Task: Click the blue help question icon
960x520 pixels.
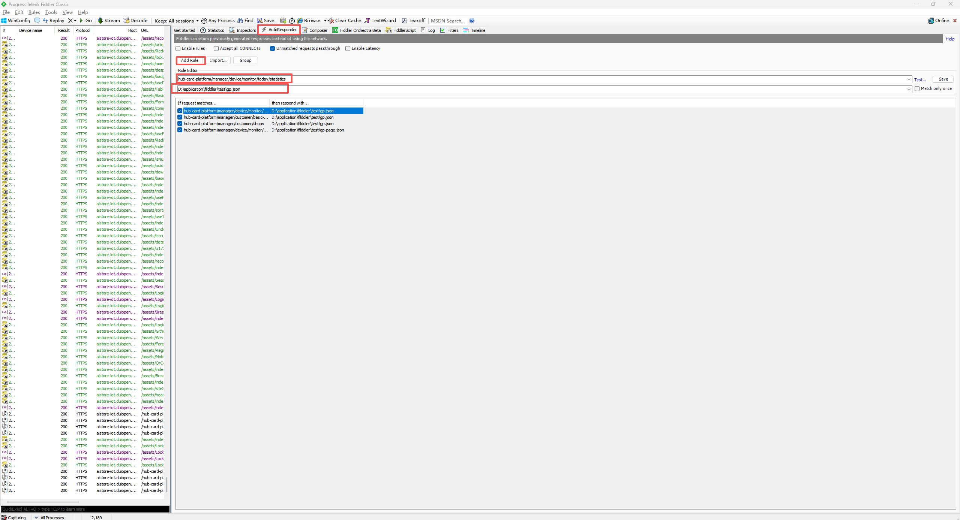Action: point(472,21)
